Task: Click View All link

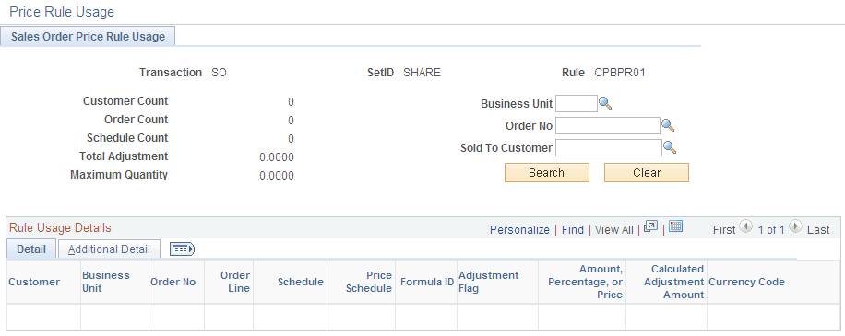Action: pos(614,229)
